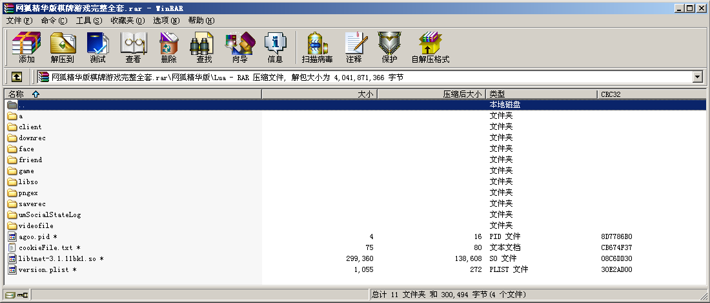The width and height of the screenshot is (710, 303).
Task: Select the client folder
Action: 30,127
